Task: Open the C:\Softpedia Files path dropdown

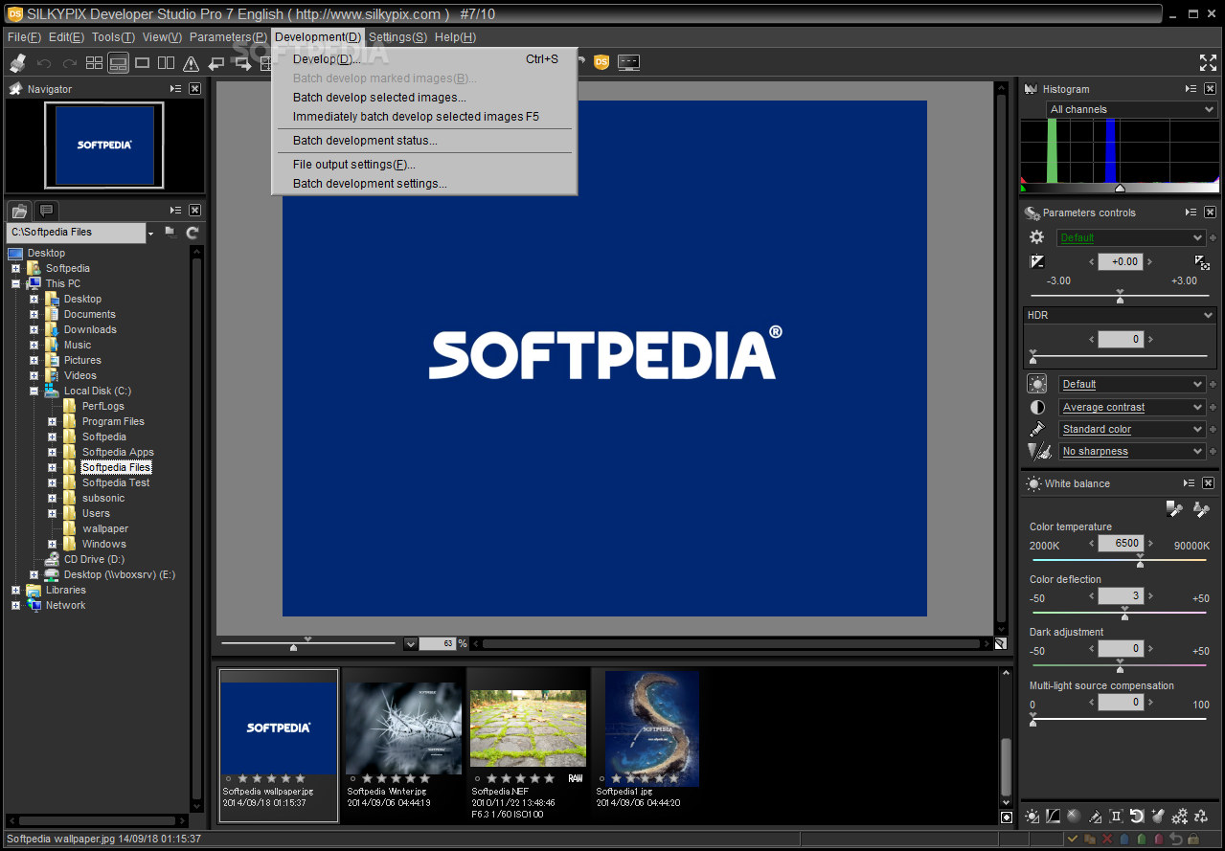Action: pyautogui.click(x=150, y=233)
